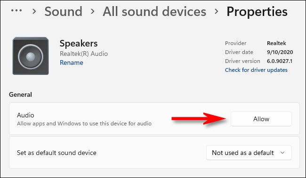Rename the Speakers device

[72, 63]
